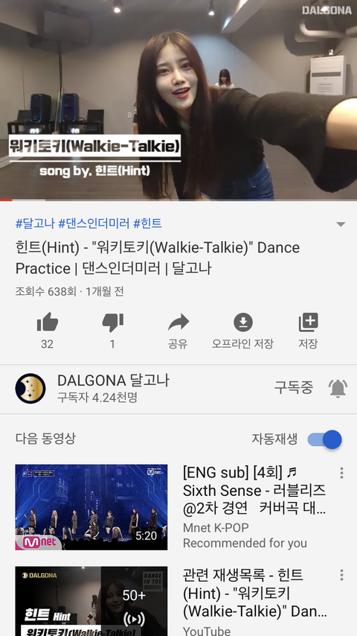The height and width of the screenshot is (636, 357).
Task: Tap the thumbs down dislike icon
Action: pyautogui.click(x=112, y=323)
